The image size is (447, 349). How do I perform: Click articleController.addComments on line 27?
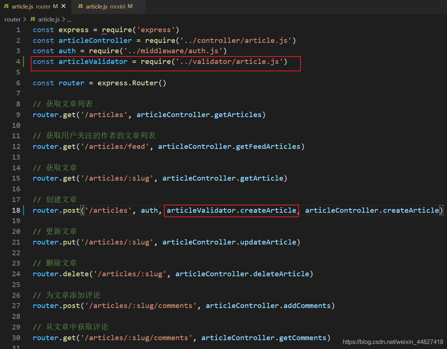[x=268, y=306]
